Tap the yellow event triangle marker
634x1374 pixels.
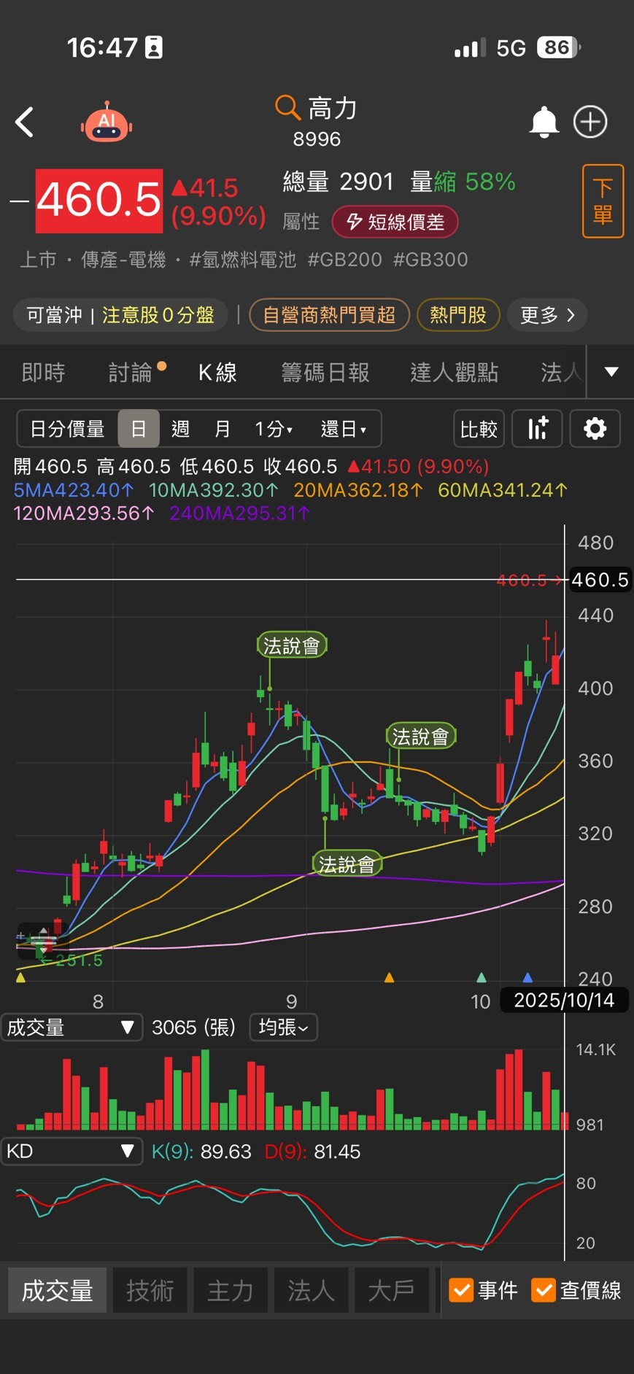(x=20, y=977)
